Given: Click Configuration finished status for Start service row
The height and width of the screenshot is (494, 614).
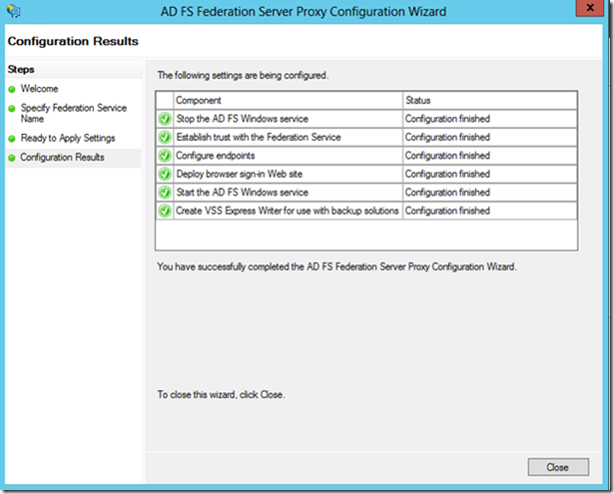Looking at the screenshot, I should (x=490, y=193).
